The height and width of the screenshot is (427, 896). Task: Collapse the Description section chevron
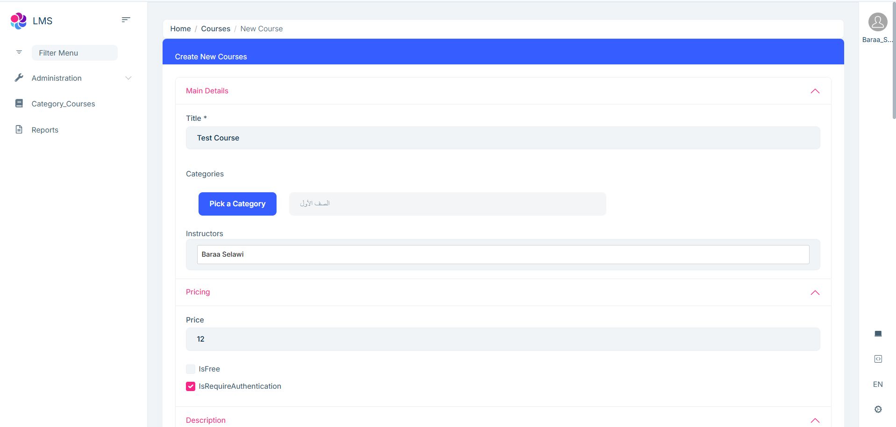815,420
